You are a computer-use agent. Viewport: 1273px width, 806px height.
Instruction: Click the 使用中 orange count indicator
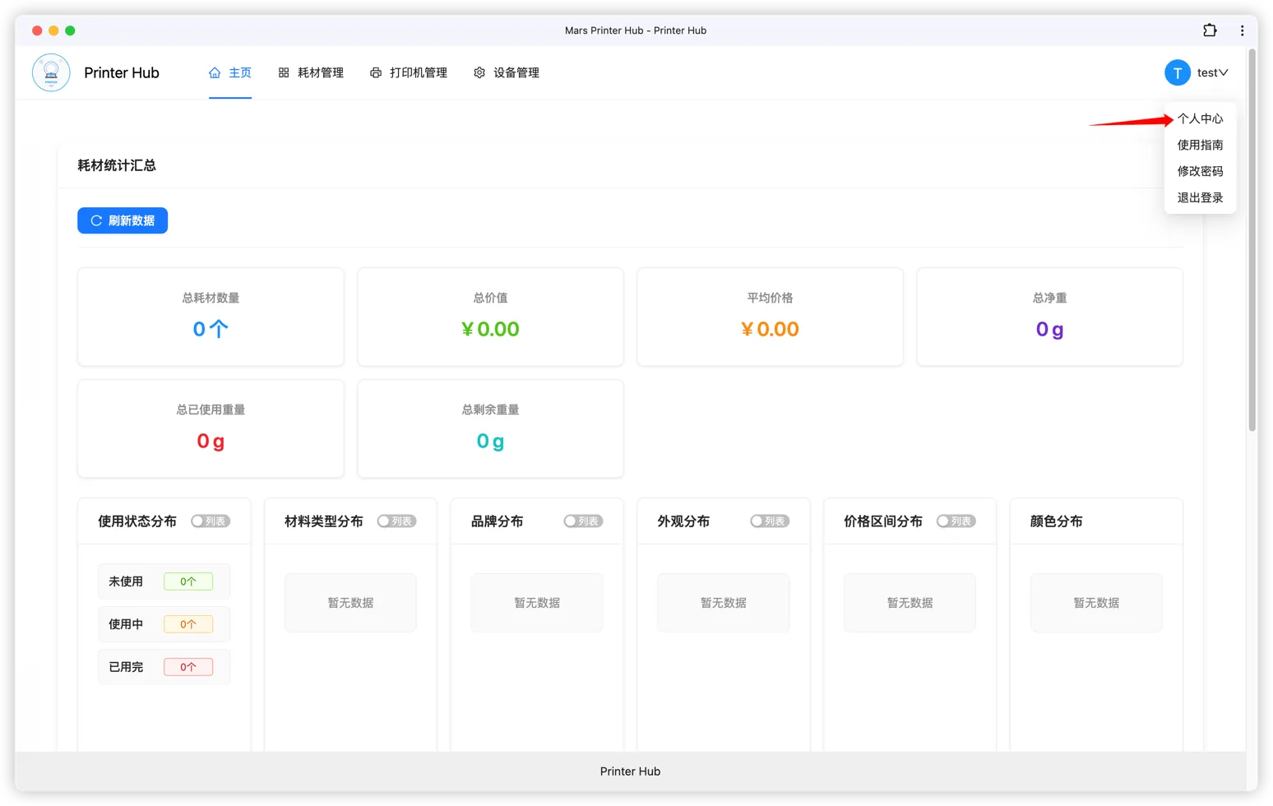(189, 623)
